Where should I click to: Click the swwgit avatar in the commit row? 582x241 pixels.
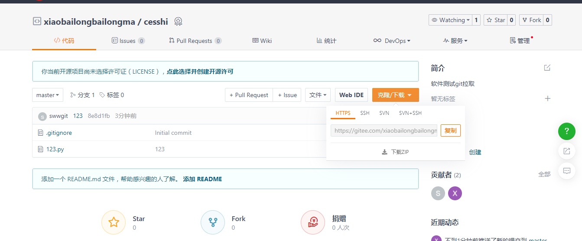click(x=42, y=116)
